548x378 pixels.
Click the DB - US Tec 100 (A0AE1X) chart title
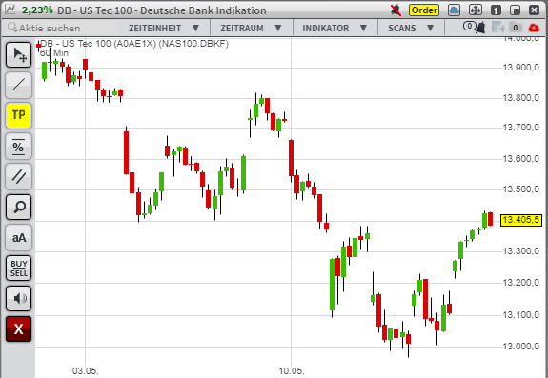[x=134, y=44]
